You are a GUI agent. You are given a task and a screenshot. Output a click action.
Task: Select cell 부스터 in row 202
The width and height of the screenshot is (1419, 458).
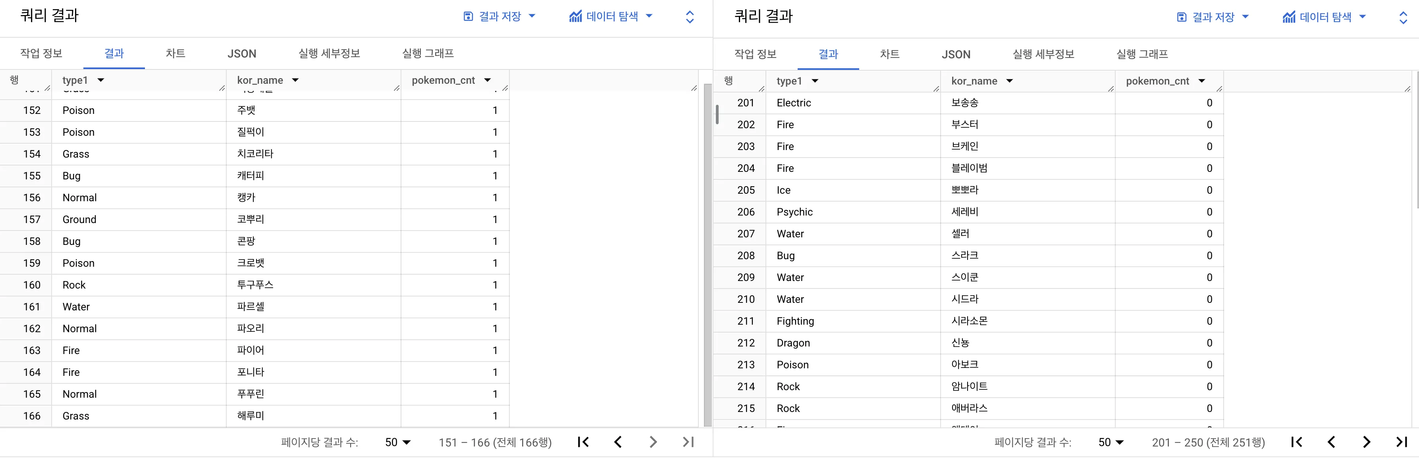pyautogui.click(x=1028, y=125)
